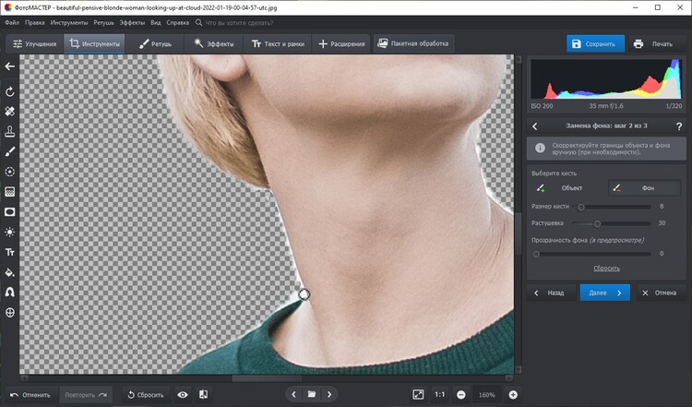Viewport: 692px width, 407px height.
Task: Click the Далее button
Action: pos(604,292)
